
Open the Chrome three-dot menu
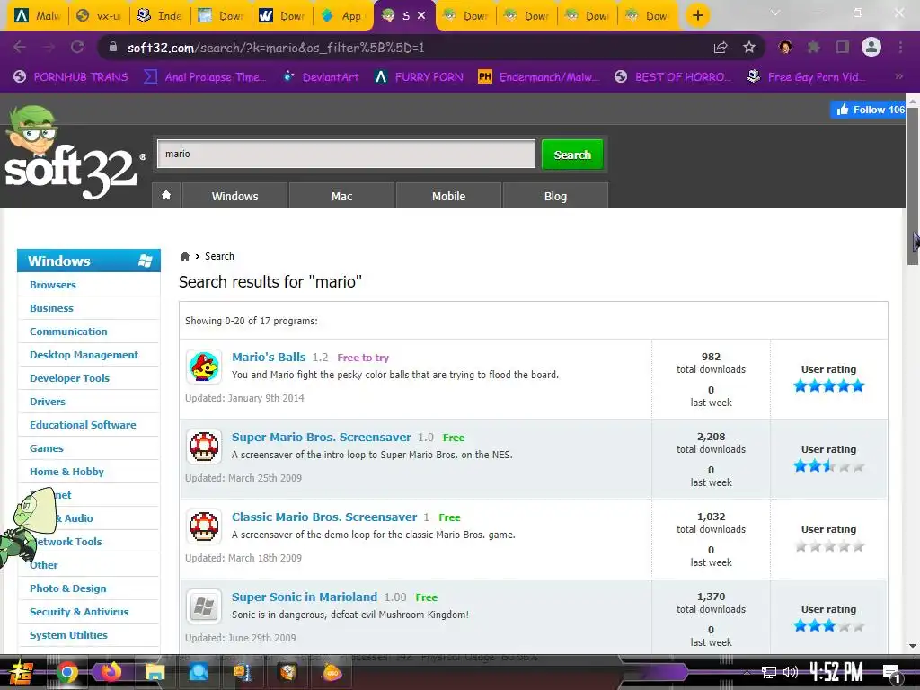[x=900, y=47]
